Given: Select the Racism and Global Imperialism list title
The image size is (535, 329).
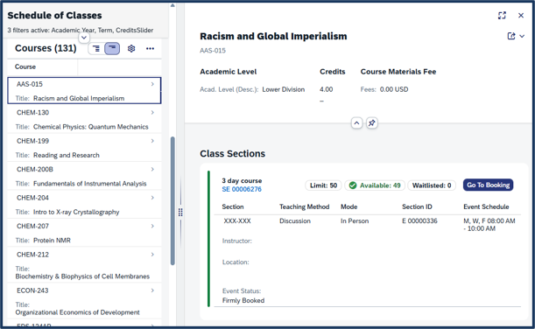Looking at the screenshot, I should [x=79, y=99].
